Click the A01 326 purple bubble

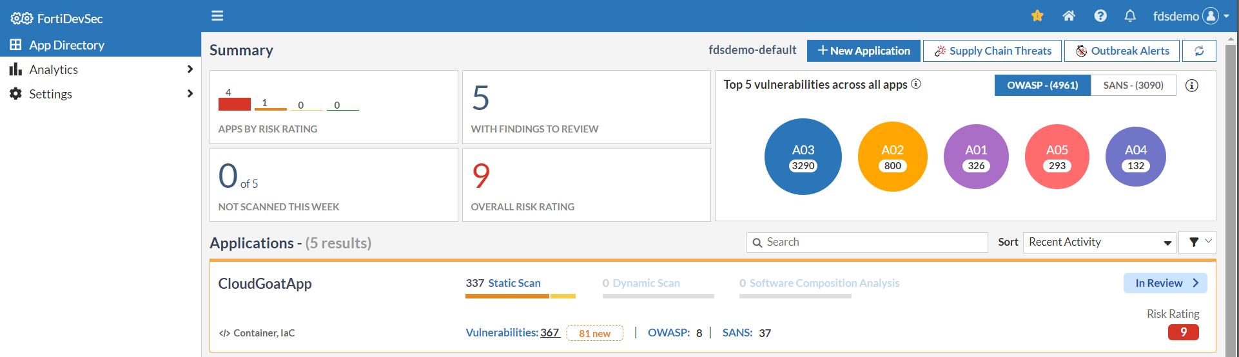976,156
